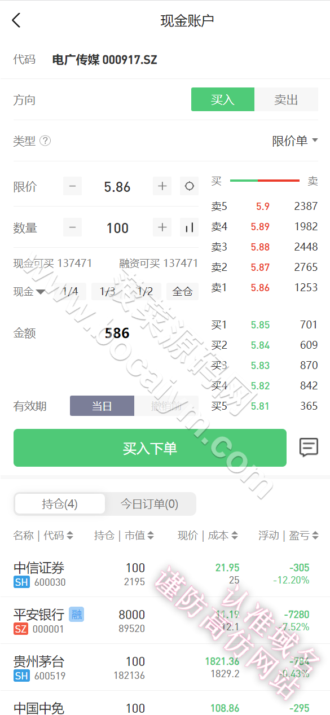This screenshot has height=715, width=330.
Task: Expand the 现金 funding source dropdown
Action: click(x=29, y=292)
